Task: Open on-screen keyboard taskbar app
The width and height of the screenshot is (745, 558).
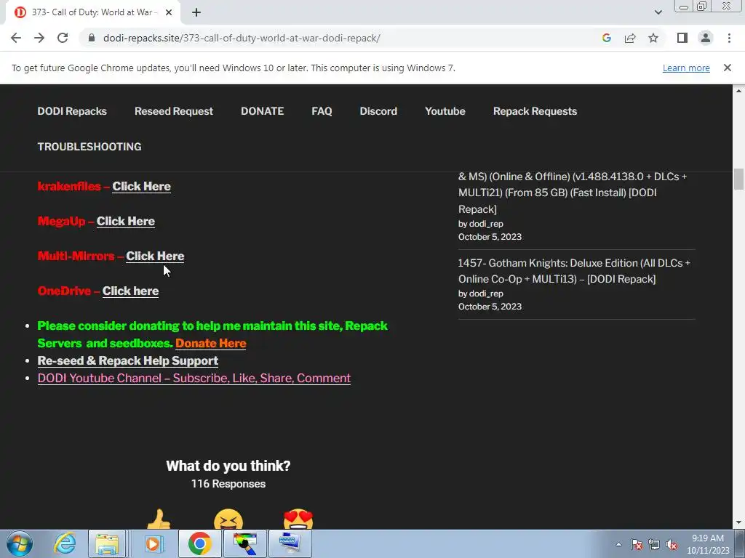Action: (290, 543)
